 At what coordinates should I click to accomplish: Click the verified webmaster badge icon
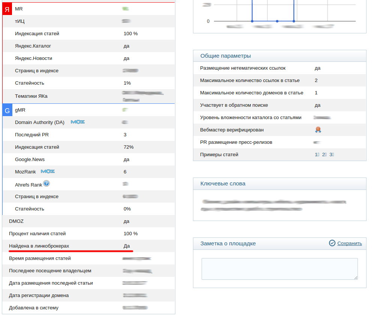click(x=318, y=130)
